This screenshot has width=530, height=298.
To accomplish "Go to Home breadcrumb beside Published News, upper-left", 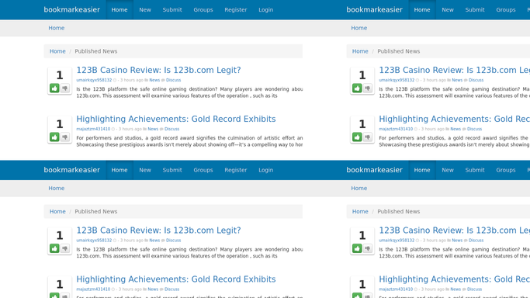I will (57, 51).
